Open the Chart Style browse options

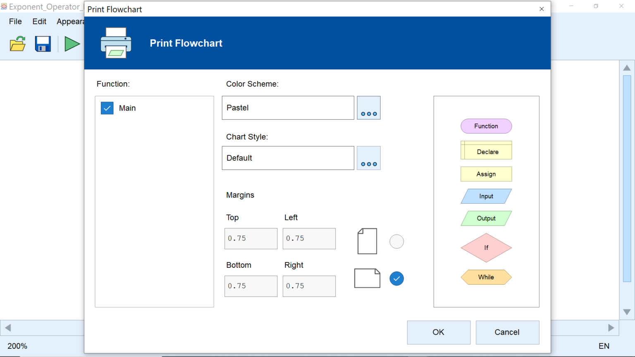[368, 158]
